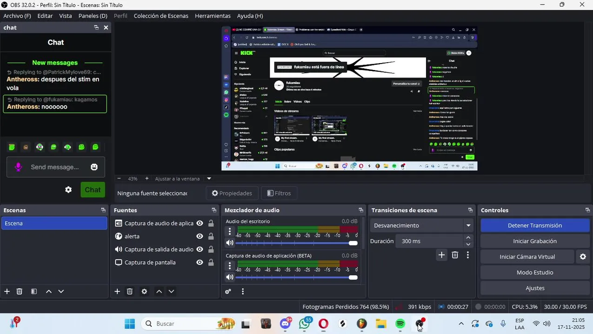Float the Mezclador de audio dock

point(360,210)
